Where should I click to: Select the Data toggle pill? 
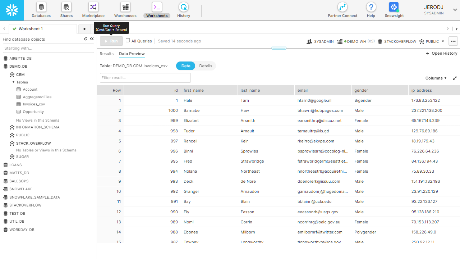coord(186,66)
